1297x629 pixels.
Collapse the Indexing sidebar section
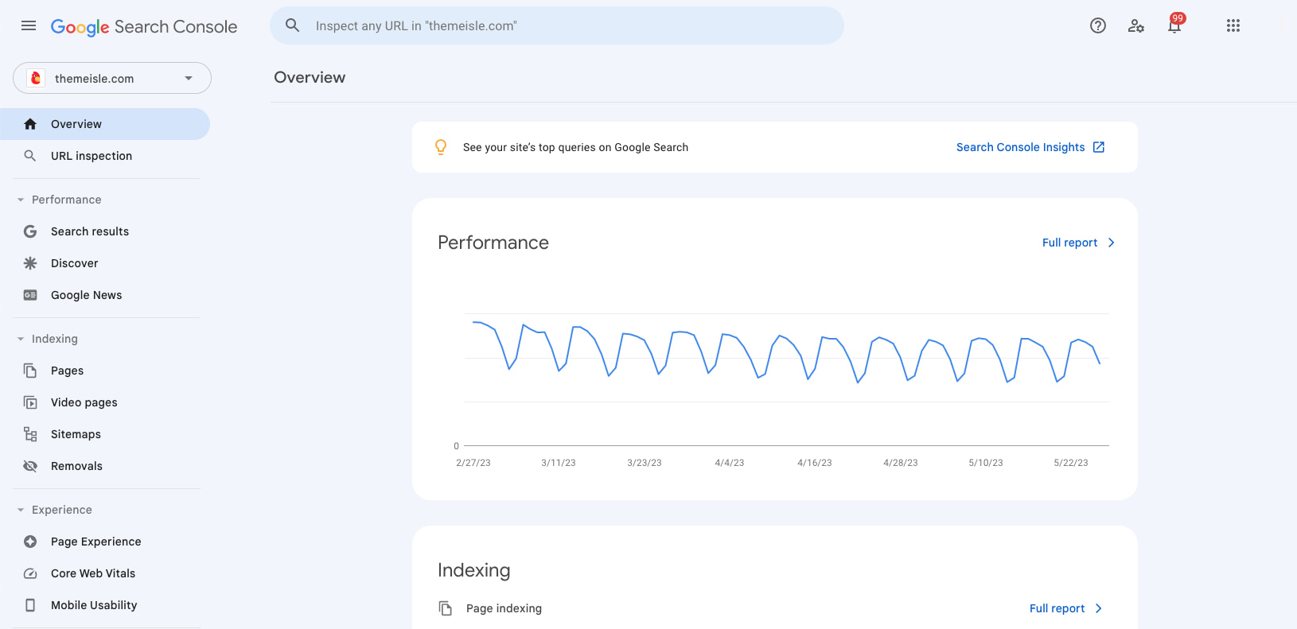click(21, 339)
